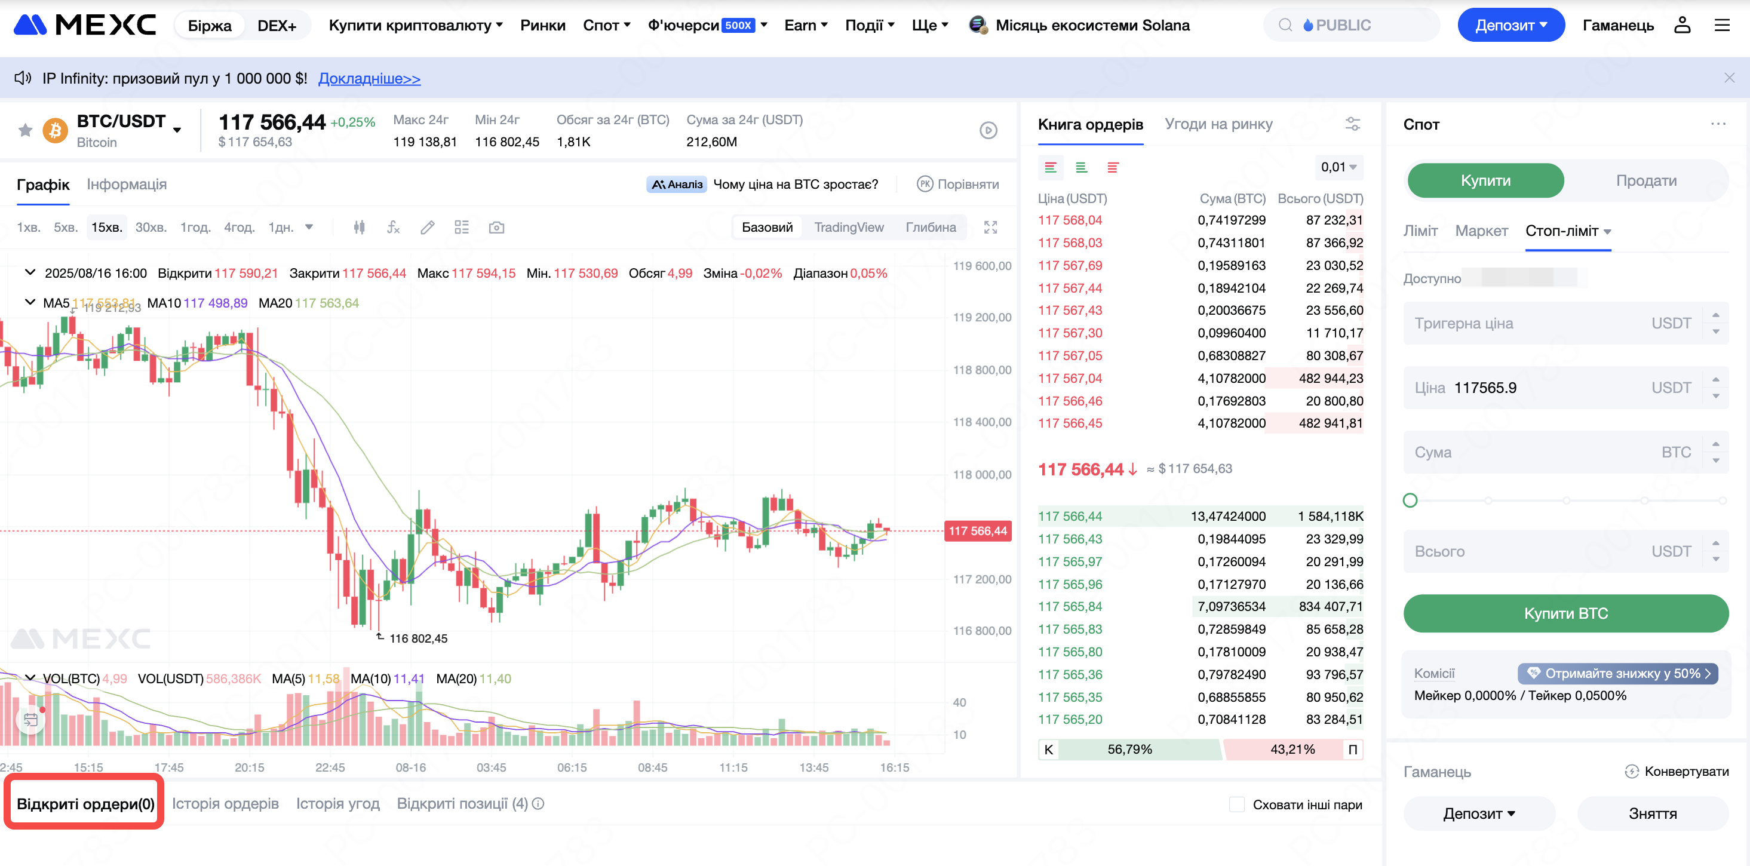Click the green Купити BTC button

[x=1565, y=613]
